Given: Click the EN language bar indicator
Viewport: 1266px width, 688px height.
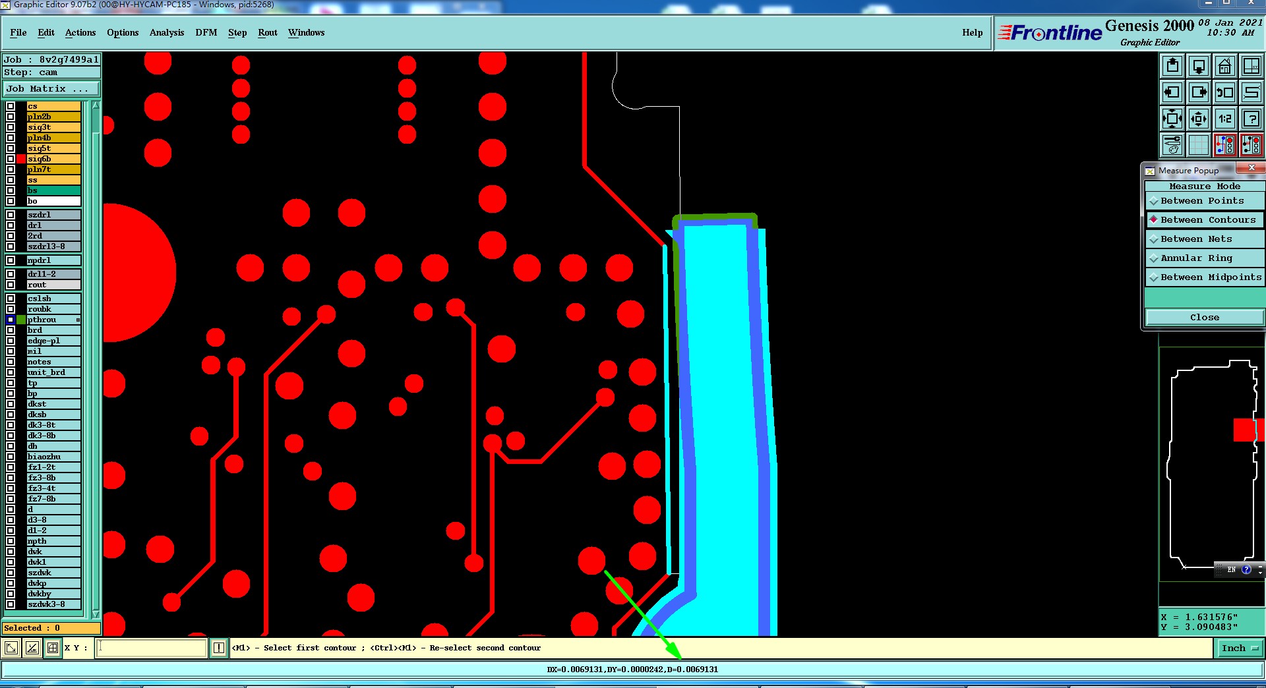Looking at the screenshot, I should click(1231, 569).
